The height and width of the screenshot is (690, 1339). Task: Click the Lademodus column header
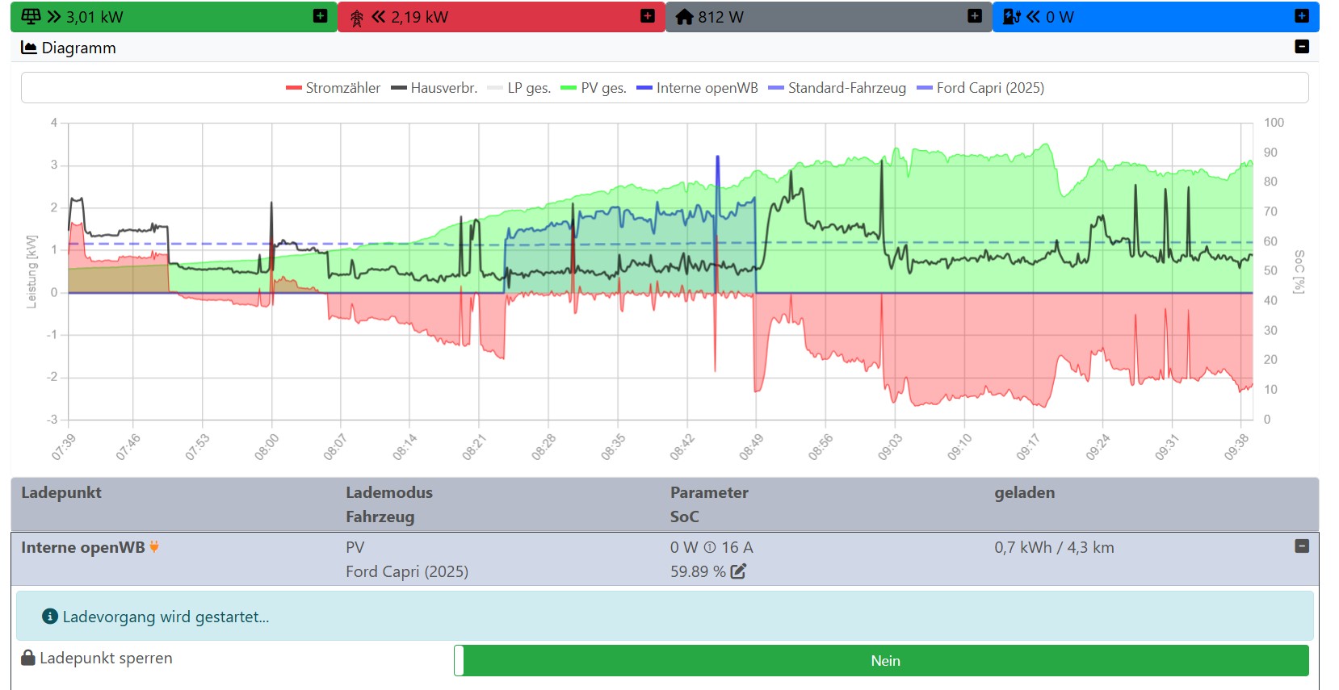[388, 492]
